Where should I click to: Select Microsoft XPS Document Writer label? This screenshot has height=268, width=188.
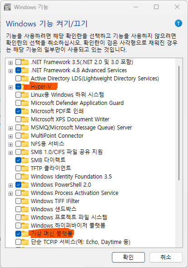coord(70,119)
